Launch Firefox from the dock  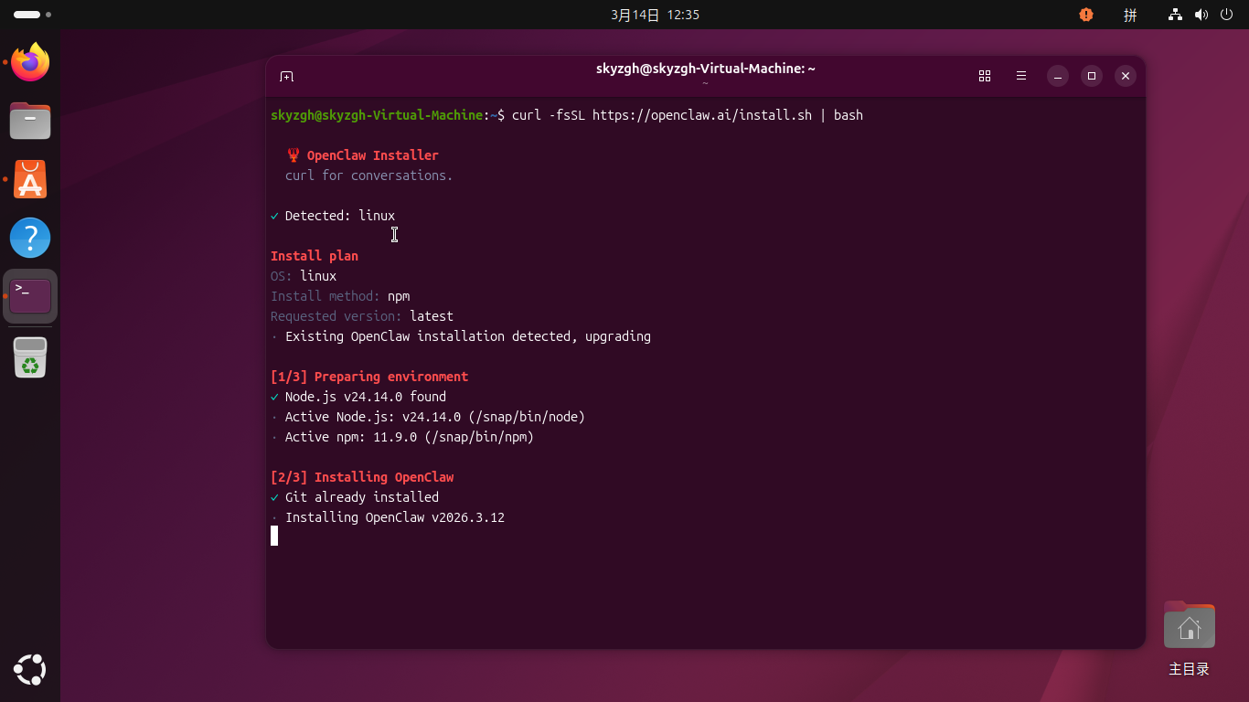tap(30, 63)
